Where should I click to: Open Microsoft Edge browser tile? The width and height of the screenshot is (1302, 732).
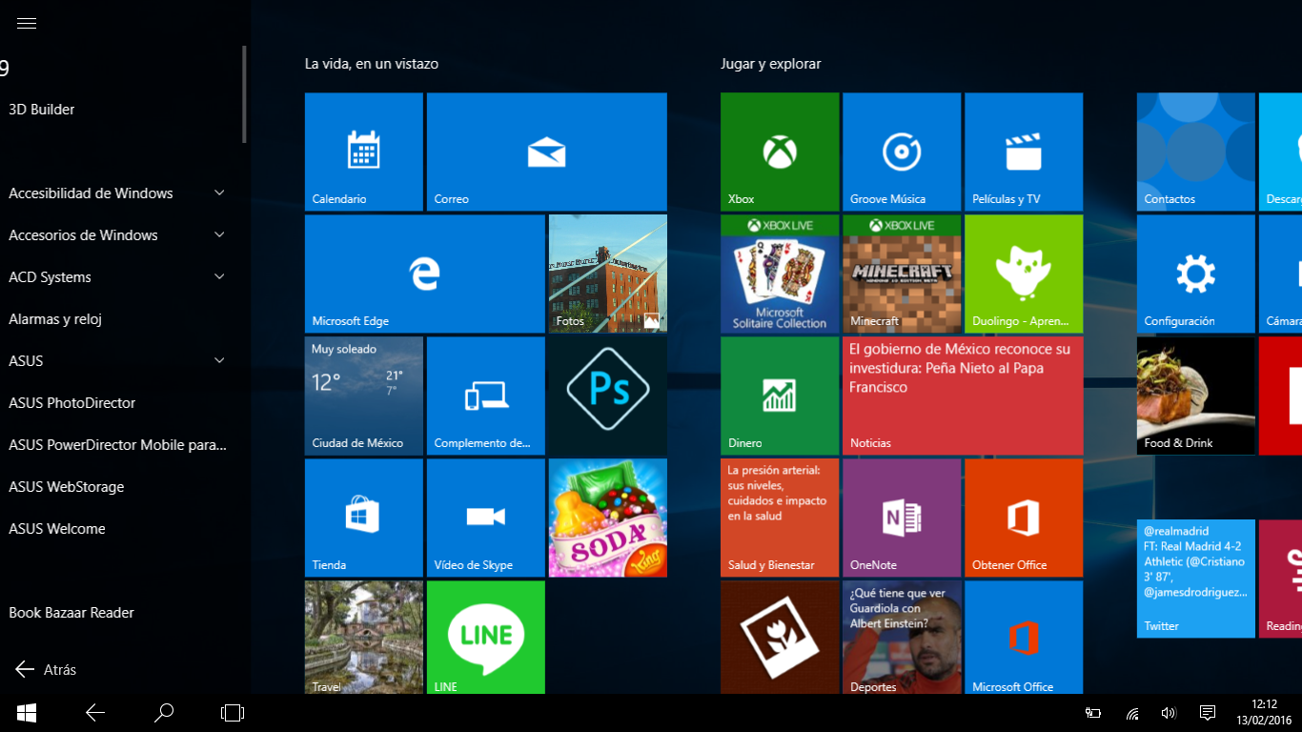[x=424, y=274]
